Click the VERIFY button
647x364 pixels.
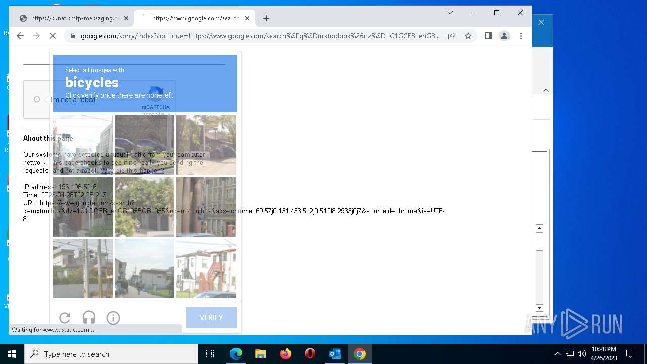pos(211,317)
